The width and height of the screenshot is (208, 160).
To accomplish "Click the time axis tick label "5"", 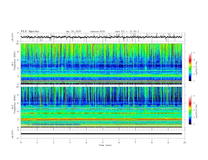I will point(103,142).
